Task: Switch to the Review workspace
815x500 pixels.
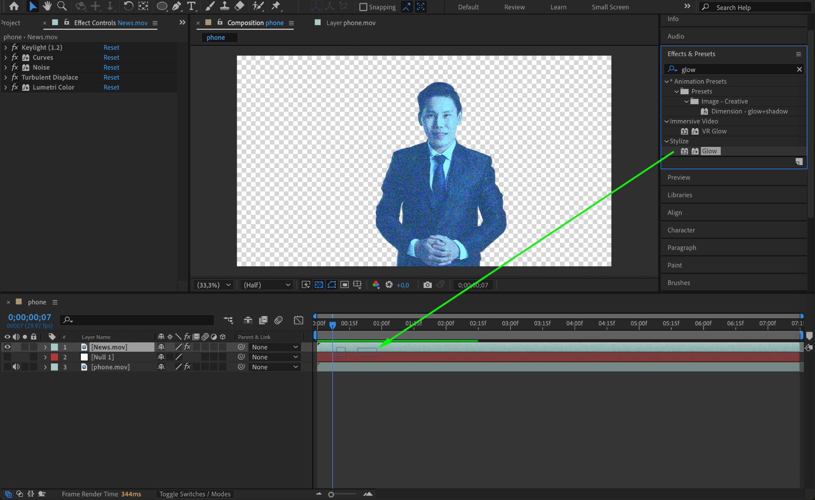Action: [x=514, y=7]
